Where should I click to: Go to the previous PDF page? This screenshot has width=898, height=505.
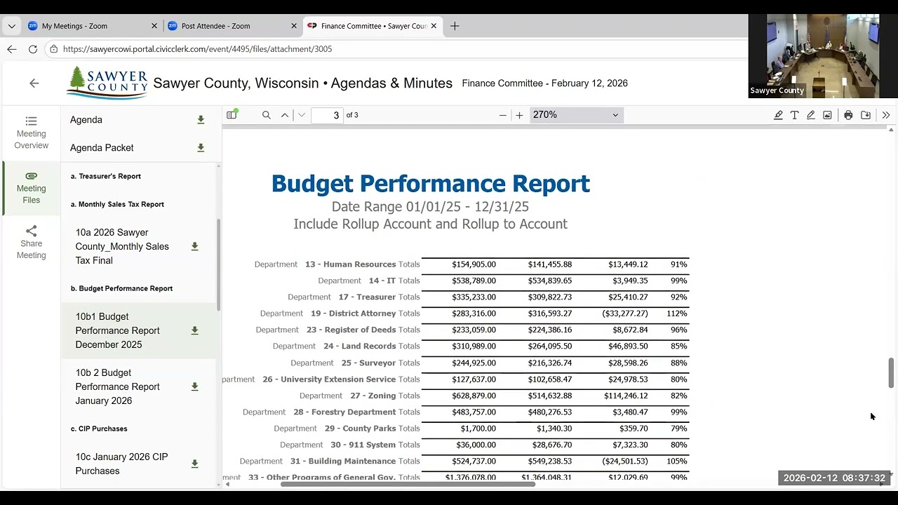(285, 115)
